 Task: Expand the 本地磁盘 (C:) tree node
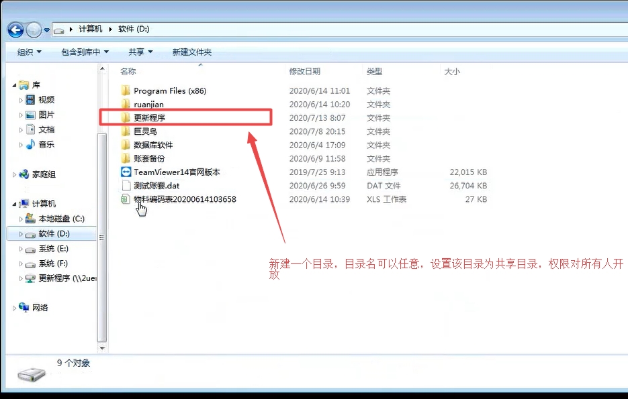pos(21,219)
